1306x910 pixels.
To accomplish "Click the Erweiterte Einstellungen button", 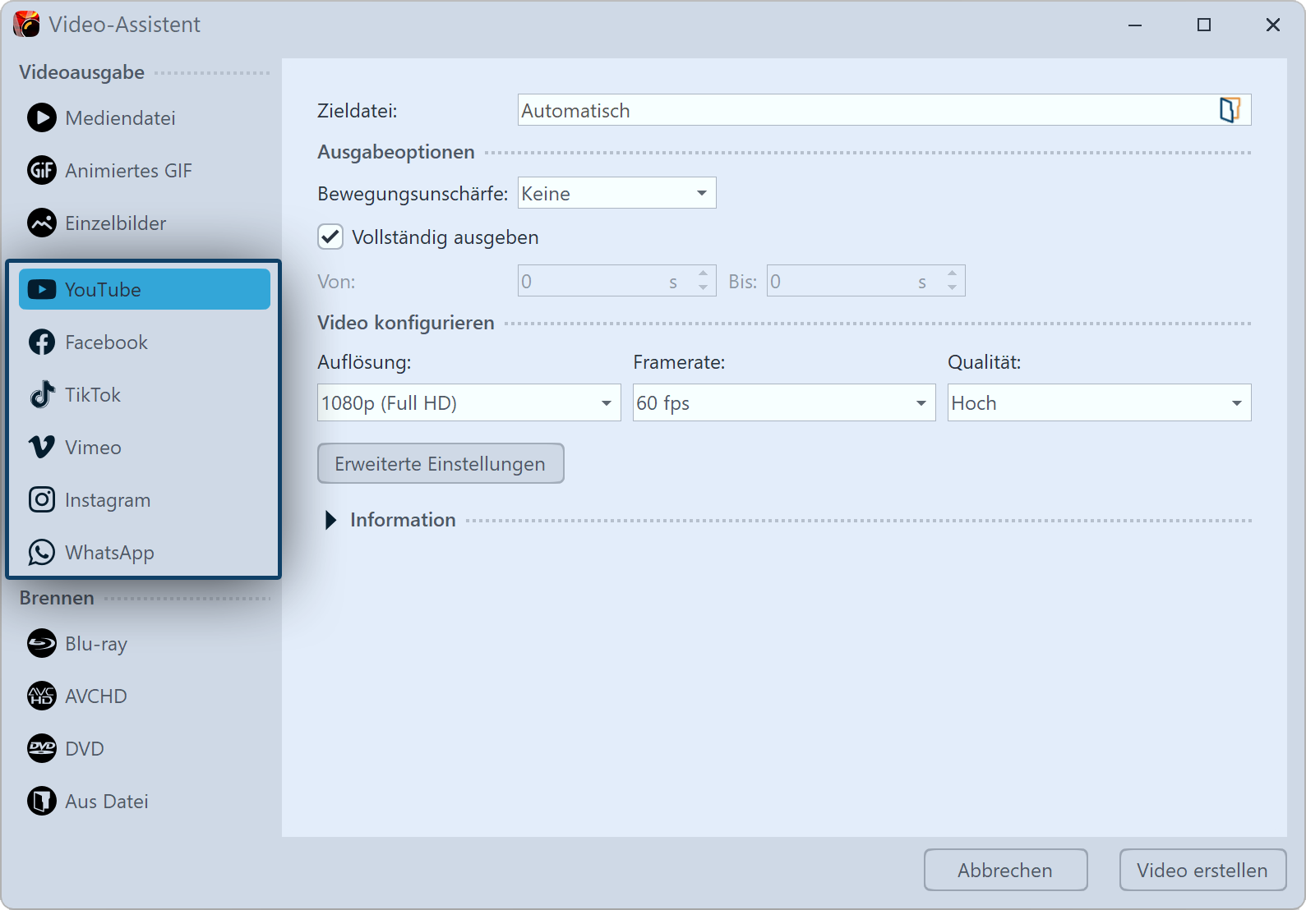I will tap(441, 464).
